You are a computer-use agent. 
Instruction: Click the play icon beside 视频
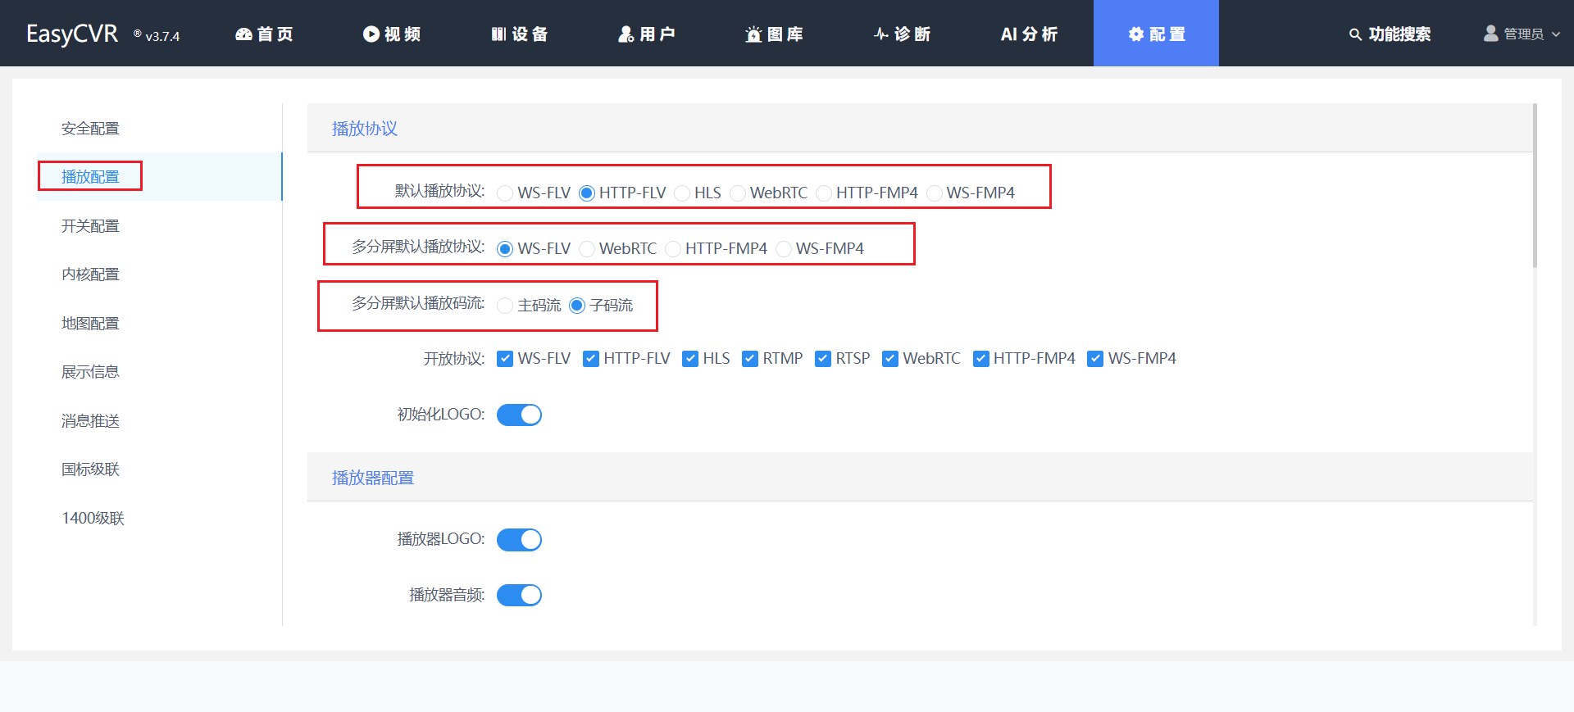click(x=371, y=34)
